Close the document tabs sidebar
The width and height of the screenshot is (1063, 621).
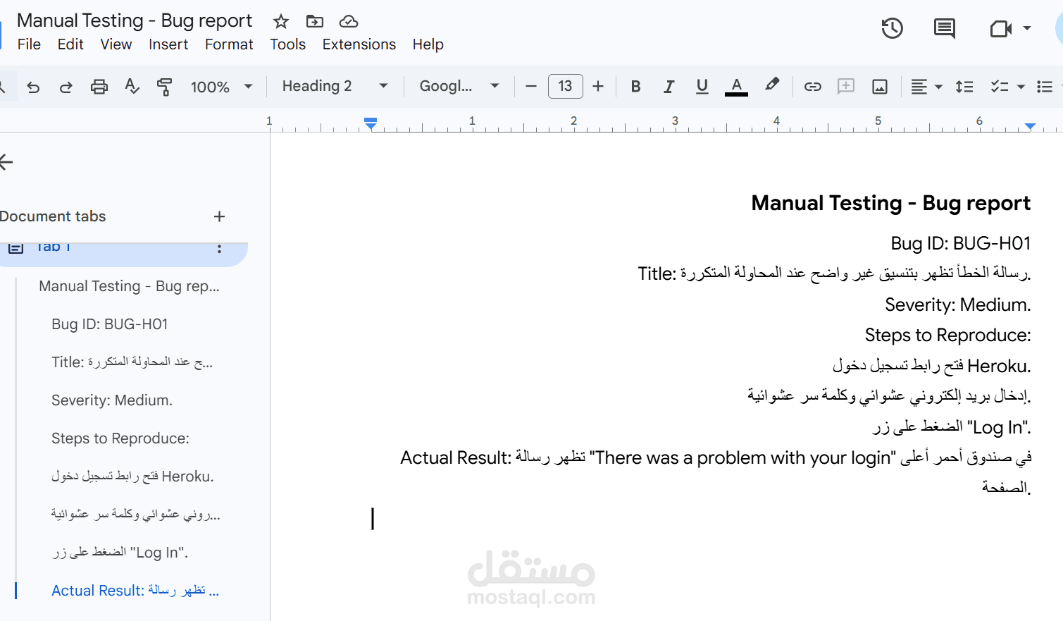coord(6,162)
